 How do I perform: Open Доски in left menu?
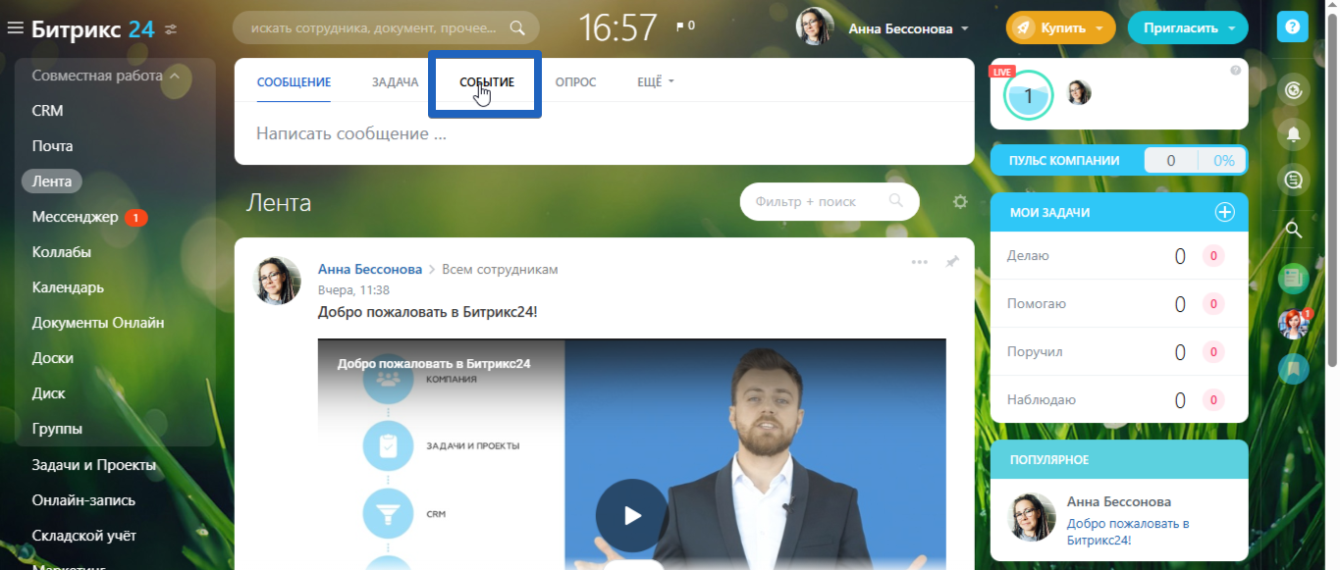(x=52, y=358)
